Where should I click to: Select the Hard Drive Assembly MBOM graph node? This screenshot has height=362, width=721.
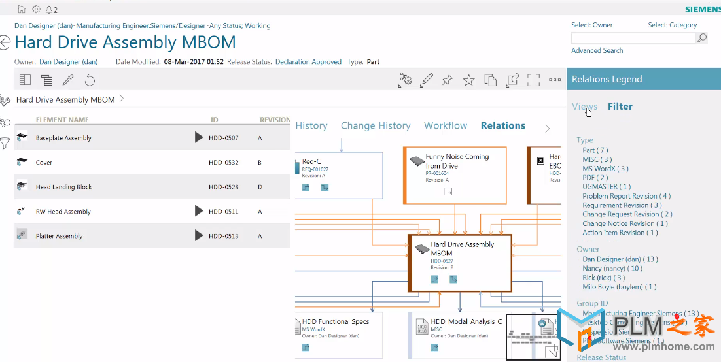[460, 263]
